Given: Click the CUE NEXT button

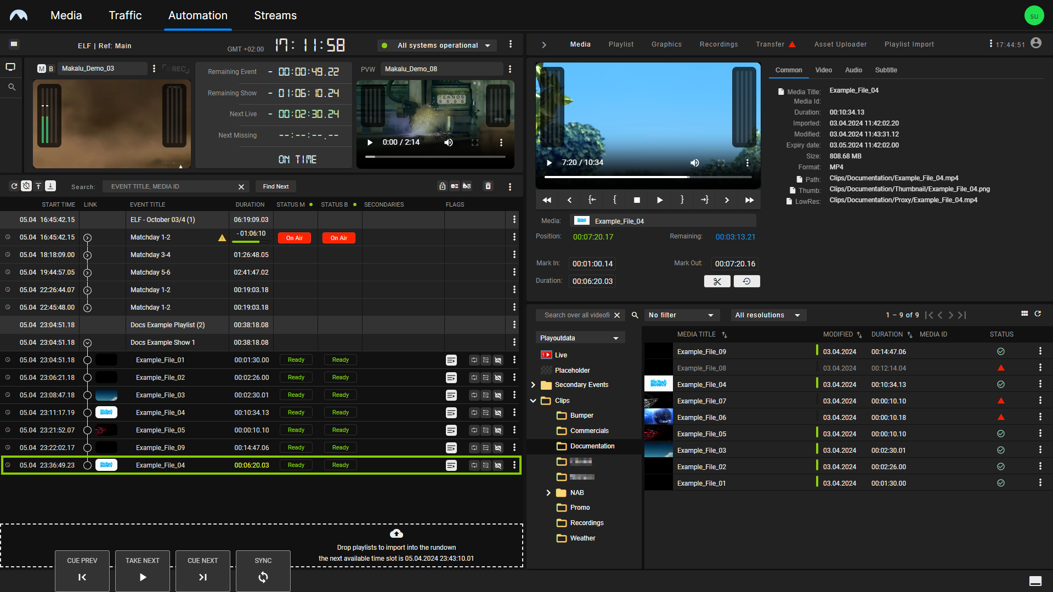Looking at the screenshot, I should point(203,571).
